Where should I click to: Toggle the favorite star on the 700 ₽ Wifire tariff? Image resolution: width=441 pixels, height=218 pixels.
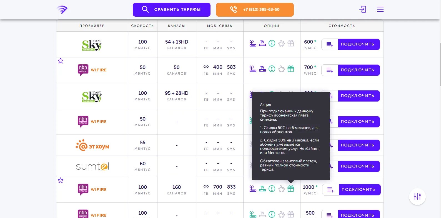tap(61, 61)
